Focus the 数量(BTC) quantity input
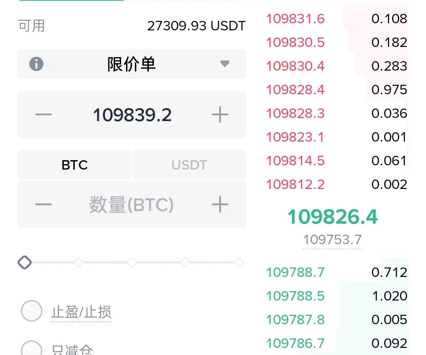The image size is (426, 355). coord(132,204)
